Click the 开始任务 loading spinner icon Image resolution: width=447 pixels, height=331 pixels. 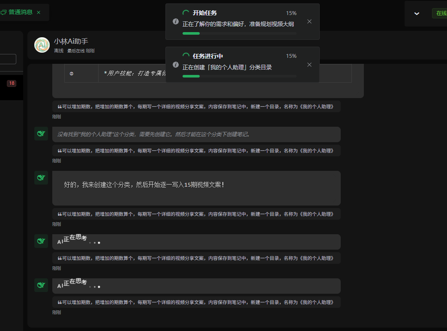pyautogui.click(x=186, y=13)
